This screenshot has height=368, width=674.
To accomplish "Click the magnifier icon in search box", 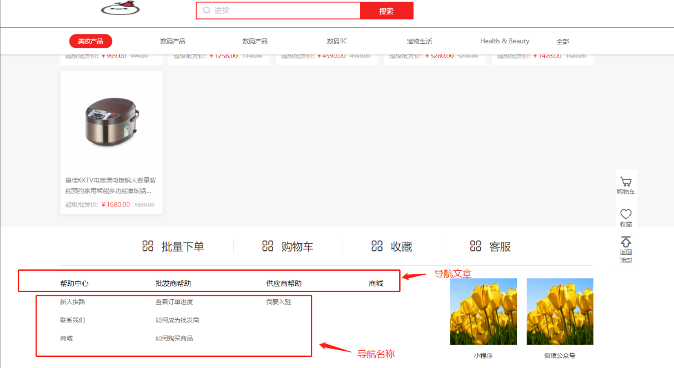I will pos(207,11).
